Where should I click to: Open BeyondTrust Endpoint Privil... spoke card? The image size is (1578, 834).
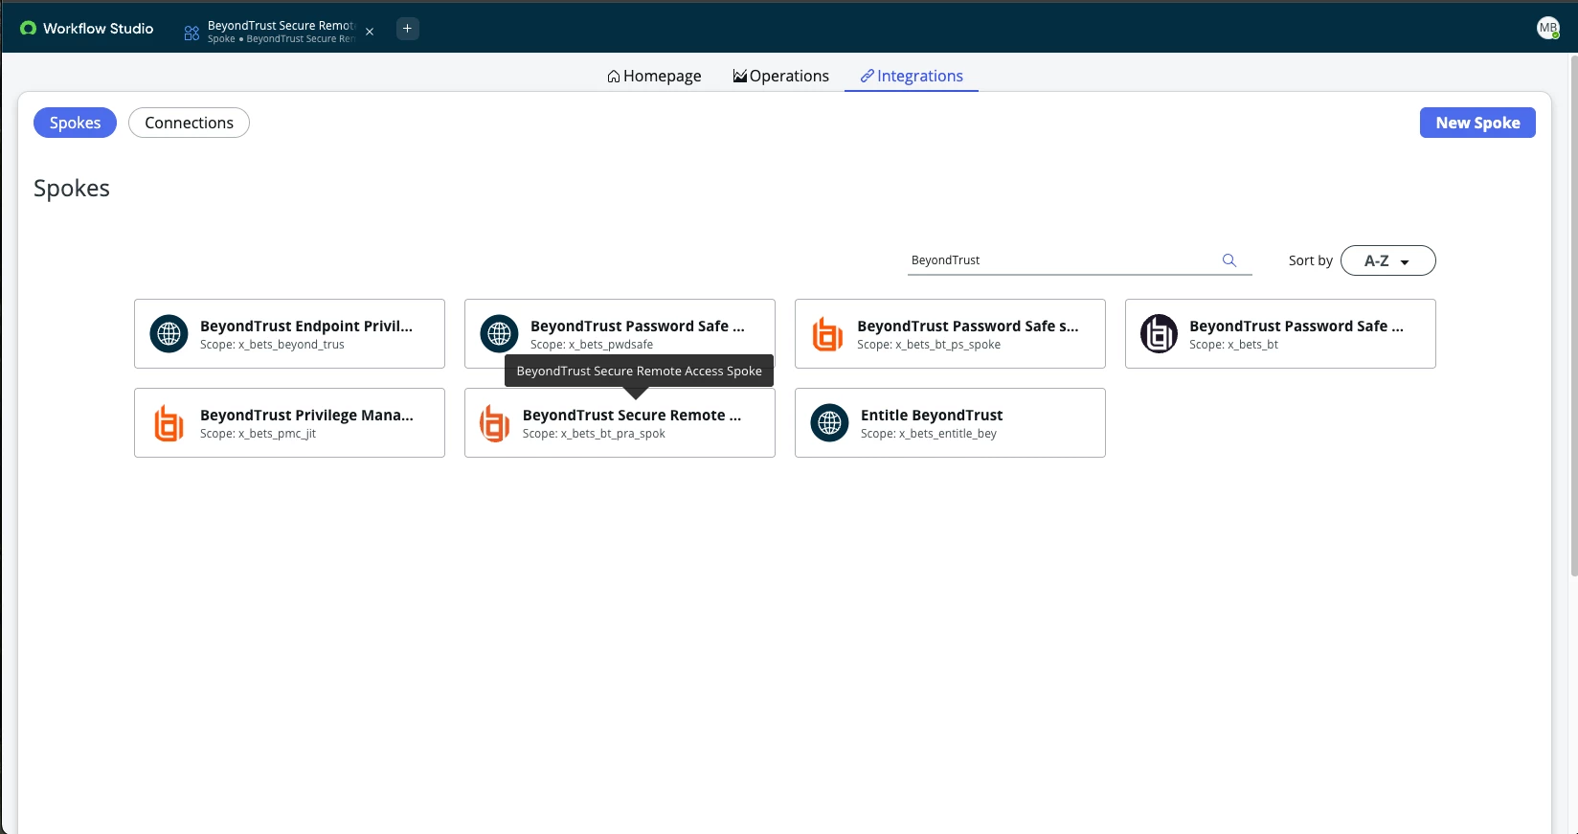click(x=289, y=334)
